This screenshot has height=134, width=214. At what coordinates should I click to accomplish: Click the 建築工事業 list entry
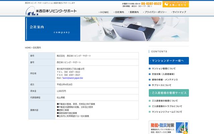[63, 110]
